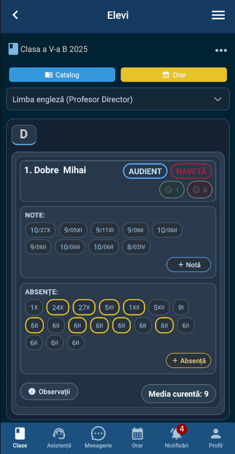Open the hamburger menu
Image resolution: width=235 pixels, height=454 pixels.
coord(218,15)
